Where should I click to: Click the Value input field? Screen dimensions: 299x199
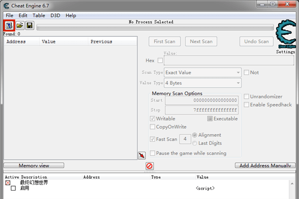point(229,61)
